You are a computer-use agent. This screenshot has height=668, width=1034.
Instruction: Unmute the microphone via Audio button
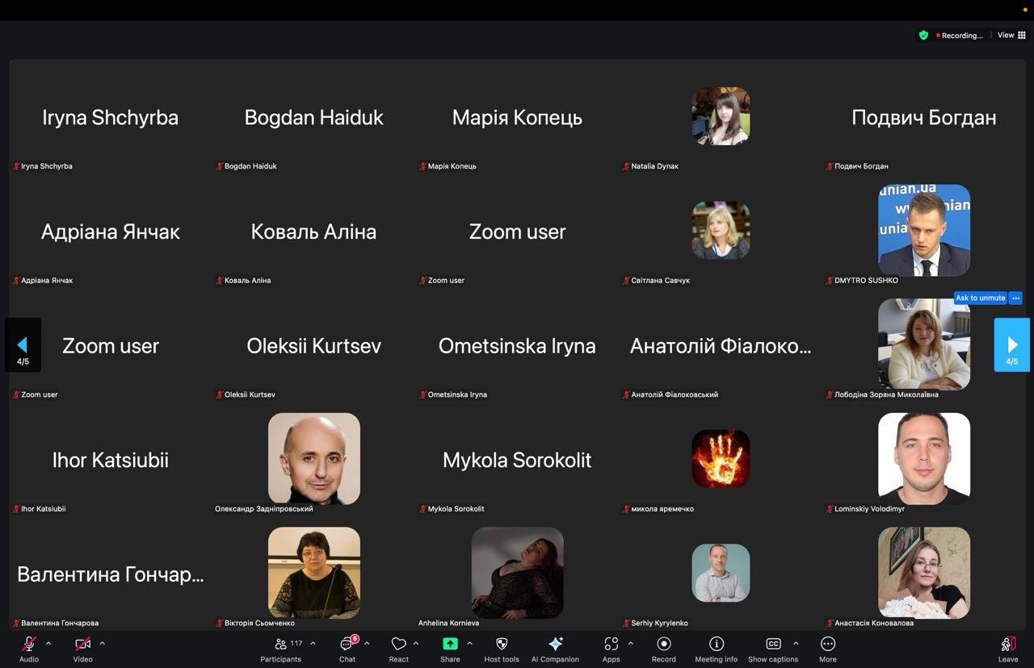[x=29, y=648]
